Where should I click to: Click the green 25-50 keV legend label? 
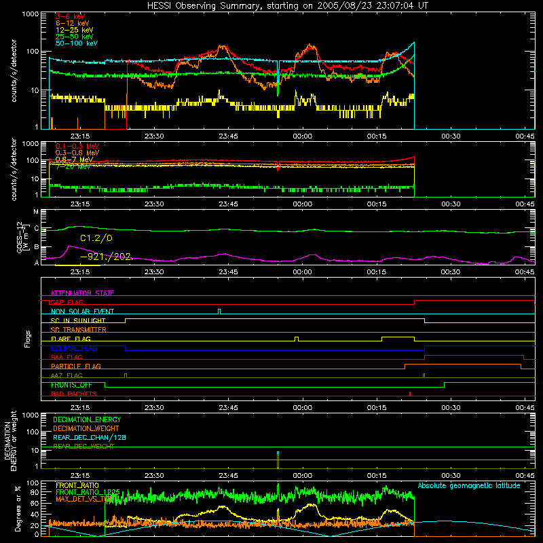click(75, 37)
